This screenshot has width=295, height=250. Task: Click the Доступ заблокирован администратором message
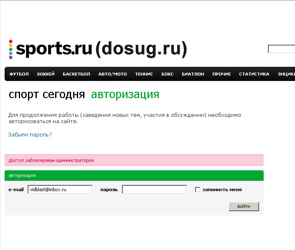point(134,160)
